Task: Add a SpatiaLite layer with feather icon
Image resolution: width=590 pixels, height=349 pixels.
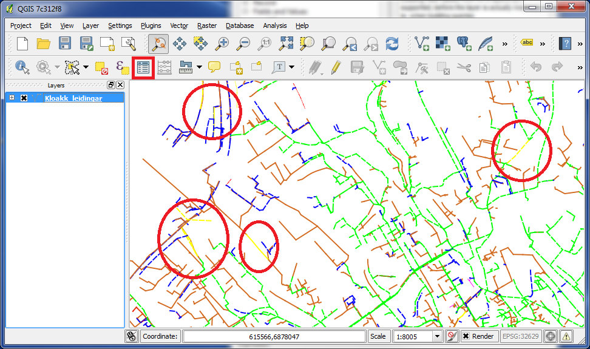Action: pyautogui.click(x=486, y=44)
